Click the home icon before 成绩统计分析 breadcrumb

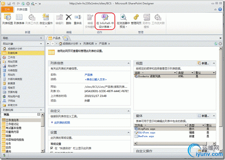pos(60,44)
